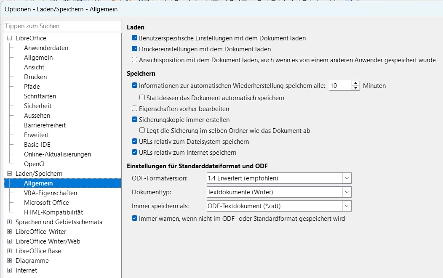Viewport: 443px width, 278px height.
Task: Open the Barrierefreiheit options page
Action: point(45,125)
